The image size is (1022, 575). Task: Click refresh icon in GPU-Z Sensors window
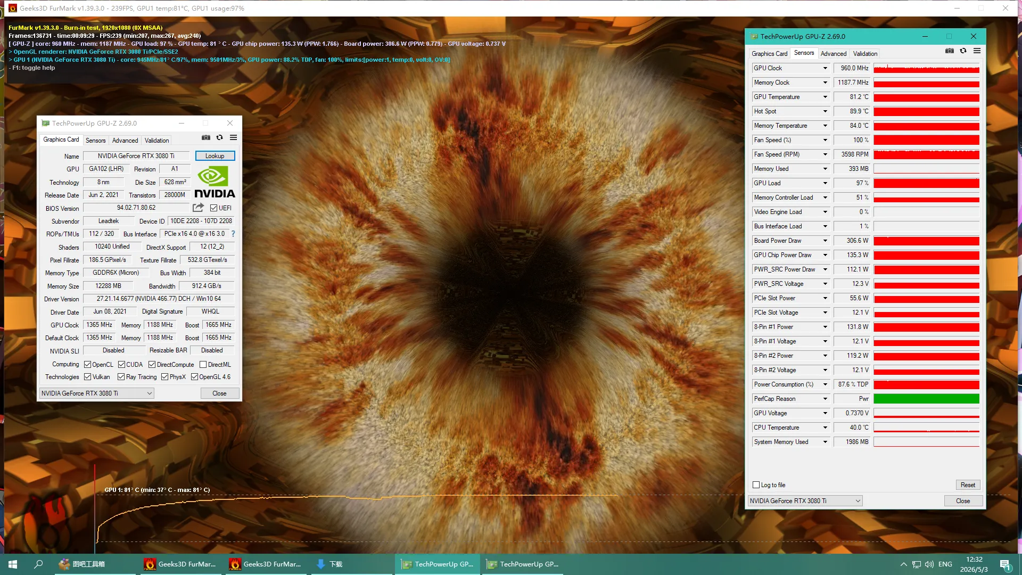click(x=963, y=51)
